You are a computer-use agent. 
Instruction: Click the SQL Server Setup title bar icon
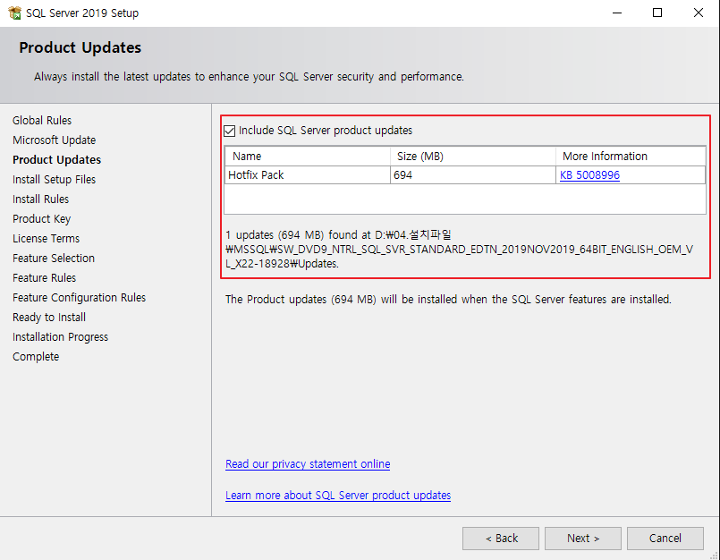coord(14,13)
